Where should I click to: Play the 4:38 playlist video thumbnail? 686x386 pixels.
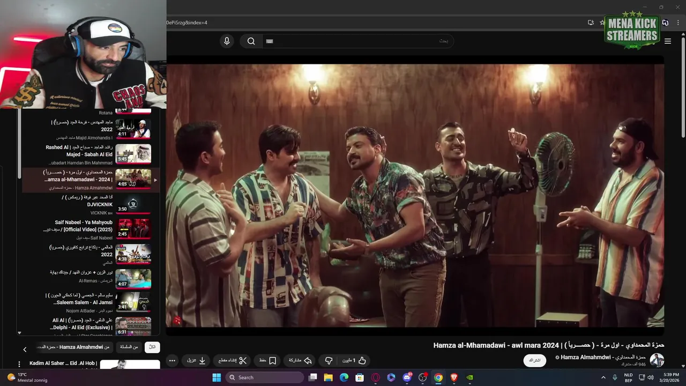[133, 254]
